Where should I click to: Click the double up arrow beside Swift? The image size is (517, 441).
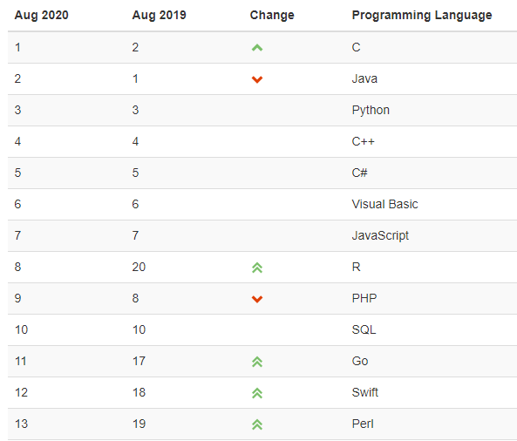[257, 393]
